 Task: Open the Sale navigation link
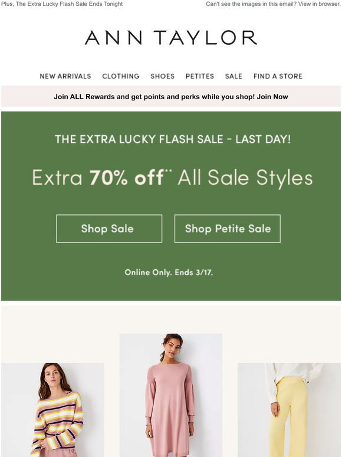pyautogui.click(x=234, y=76)
